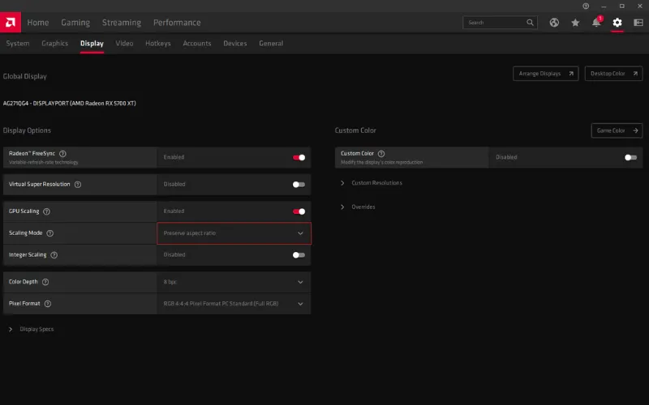Disable Radeon FreeSync toggle
The height and width of the screenshot is (405, 649).
pyautogui.click(x=299, y=157)
